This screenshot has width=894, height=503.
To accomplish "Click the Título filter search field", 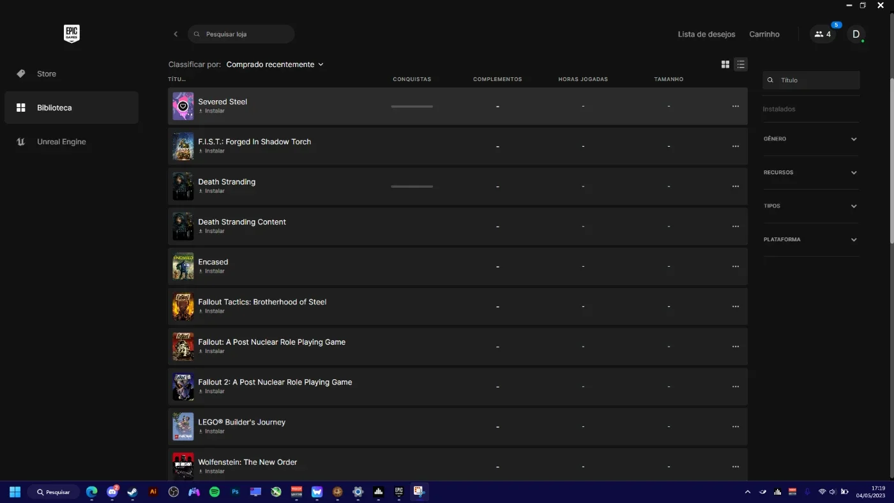I will pyautogui.click(x=811, y=80).
